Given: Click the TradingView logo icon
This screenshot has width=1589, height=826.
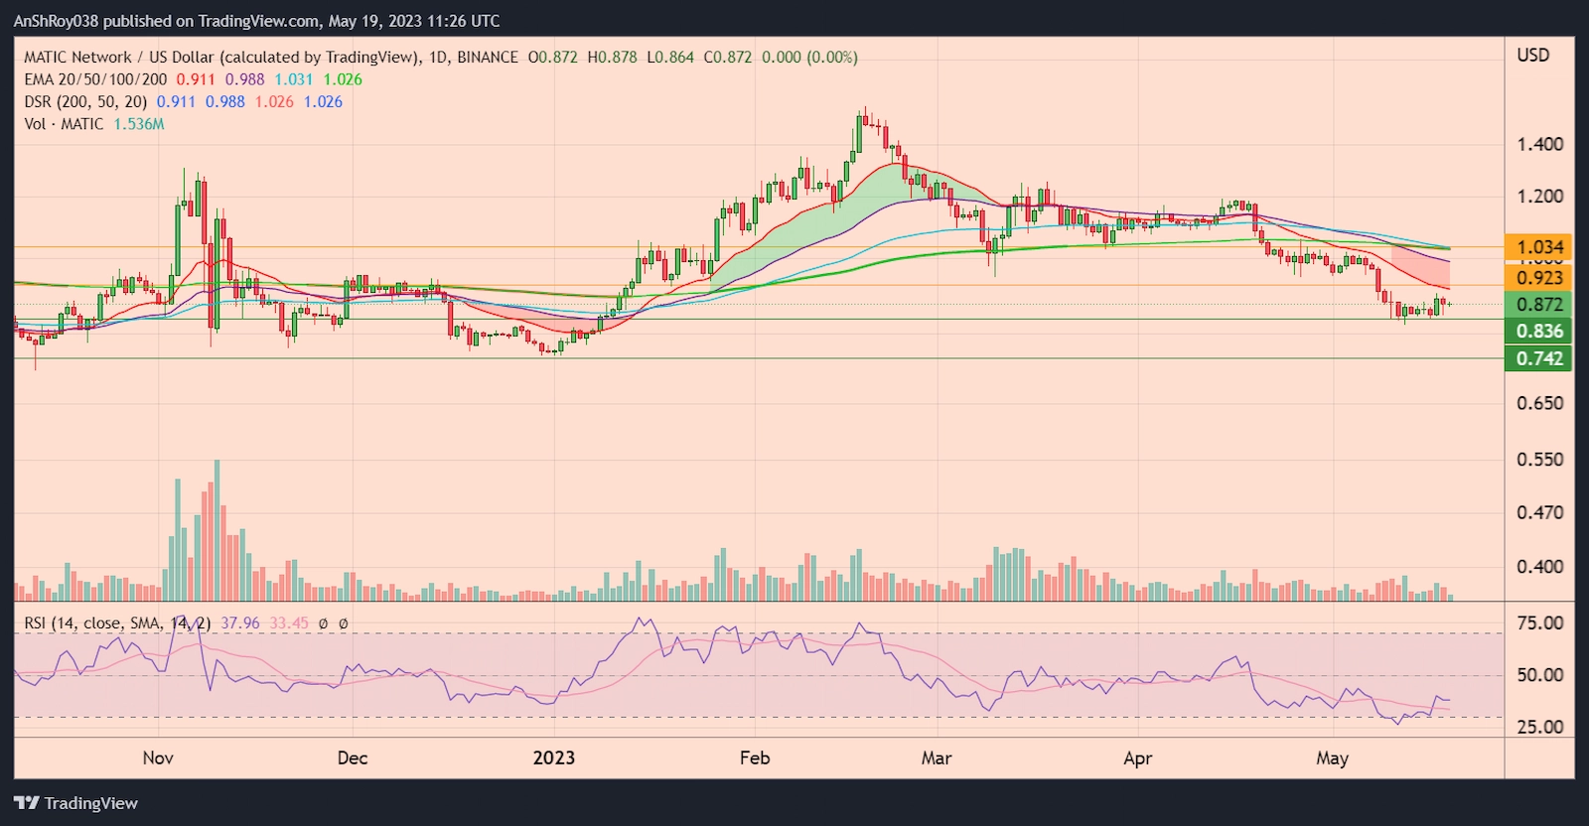Looking at the screenshot, I should (26, 803).
